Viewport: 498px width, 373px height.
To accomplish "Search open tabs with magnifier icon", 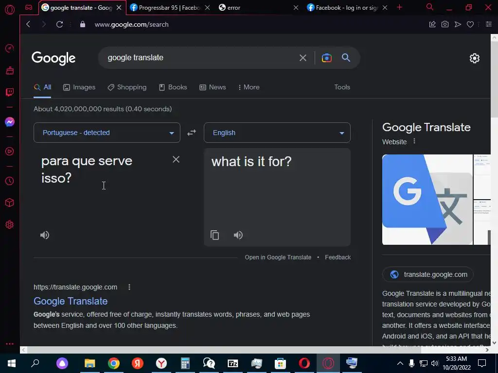I will [x=430, y=7].
